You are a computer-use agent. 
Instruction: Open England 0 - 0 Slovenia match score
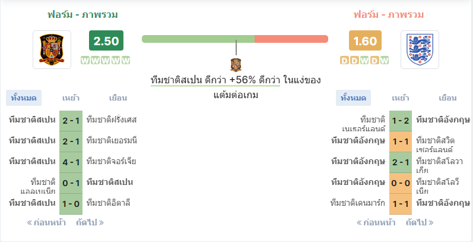click(x=401, y=183)
